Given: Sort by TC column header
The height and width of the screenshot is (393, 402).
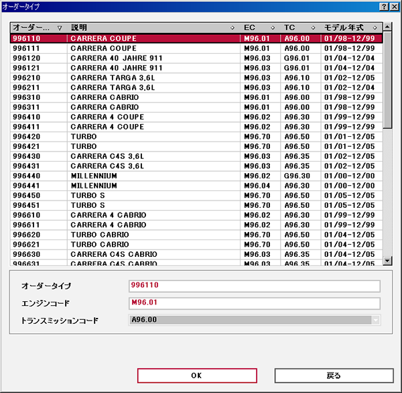Looking at the screenshot, I should point(300,27).
